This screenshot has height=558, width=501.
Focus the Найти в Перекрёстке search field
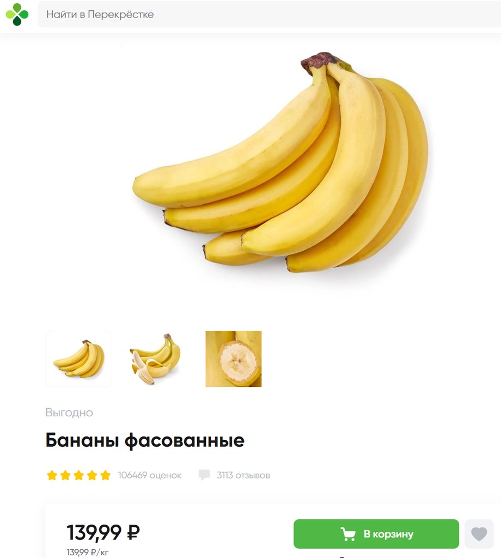point(269,14)
